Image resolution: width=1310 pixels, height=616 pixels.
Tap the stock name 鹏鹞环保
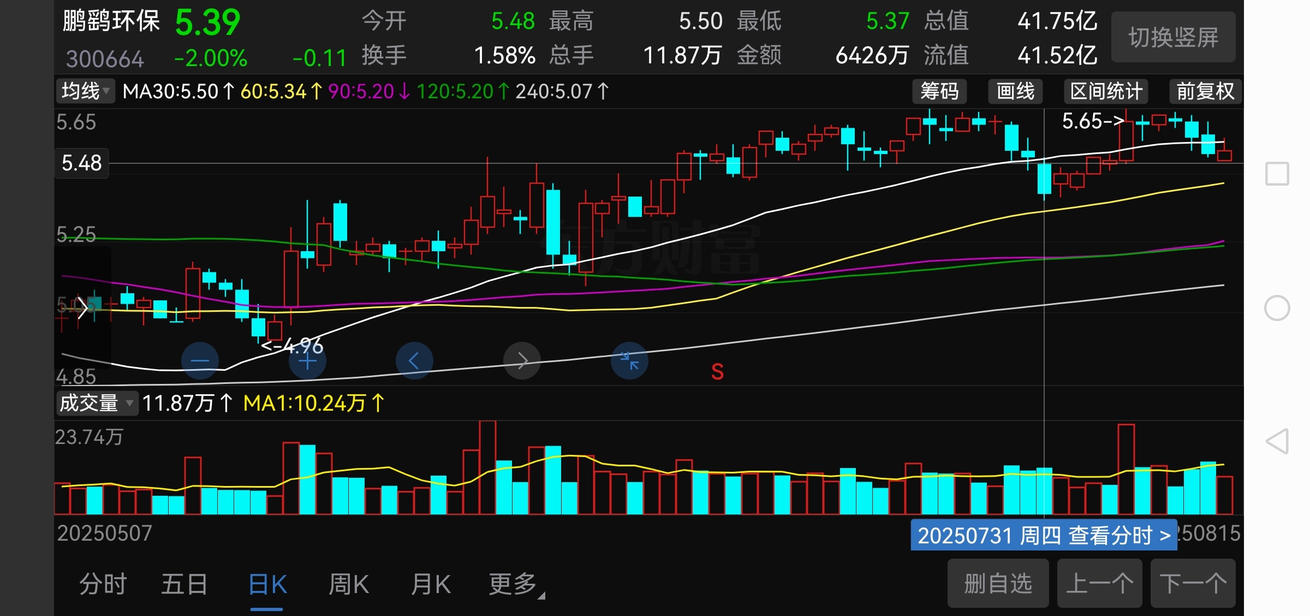[111, 22]
